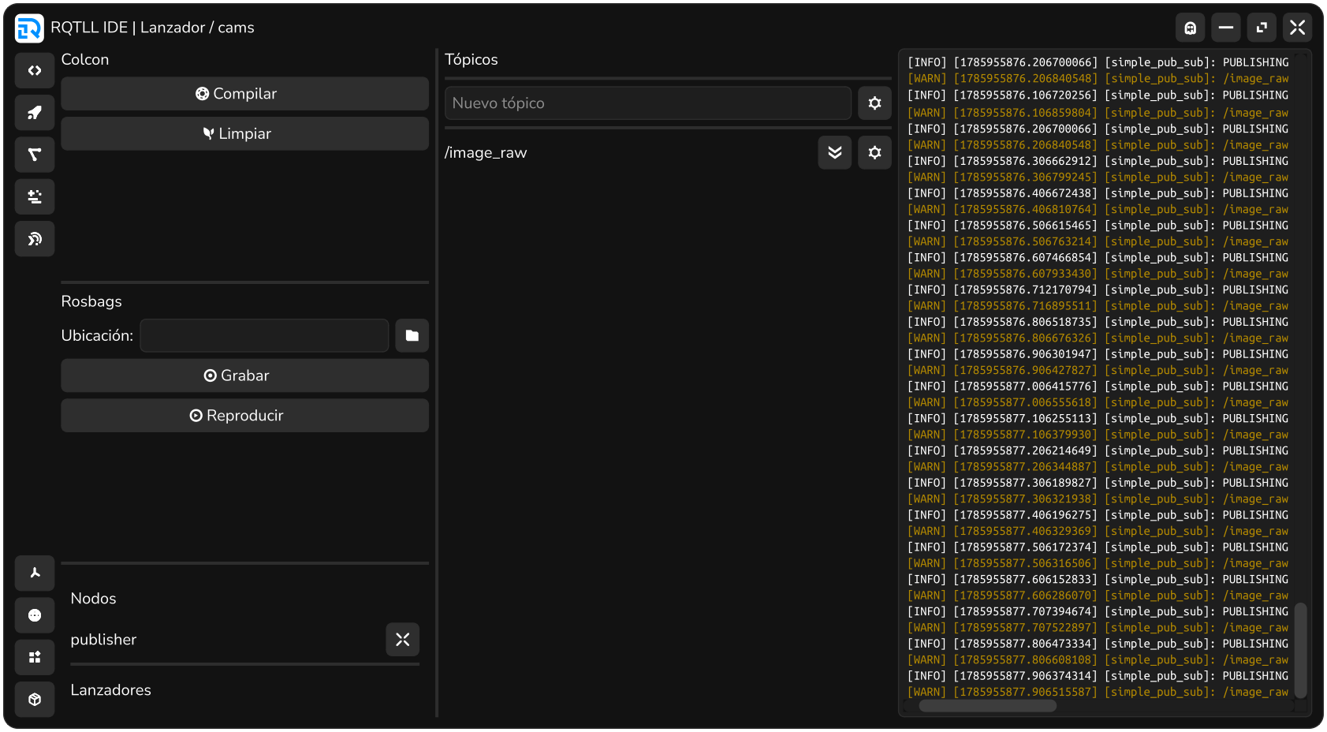Viewport: 1327px width, 732px height.
Task: Focus the Nuevo tópico input field
Action: pyautogui.click(x=648, y=103)
